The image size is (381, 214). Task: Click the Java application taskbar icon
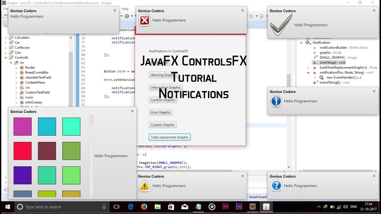(266, 207)
